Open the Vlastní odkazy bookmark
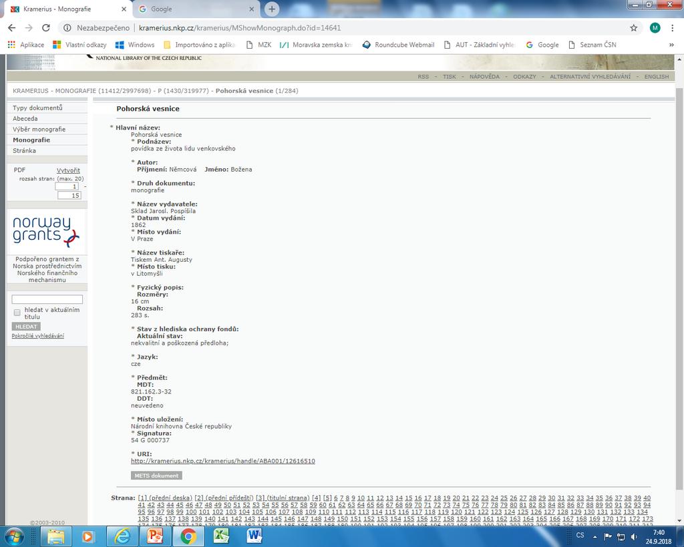This screenshot has height=547, width=684. [x=79, y=45]
